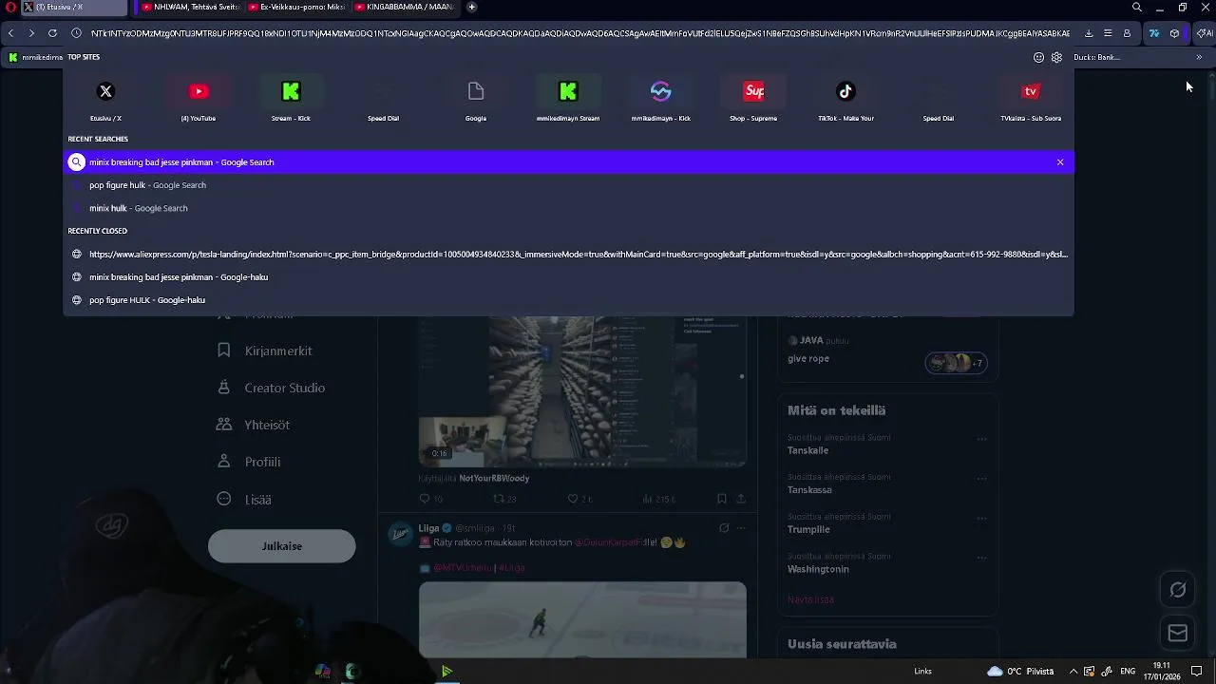1216x684 pixels.
Task: Open the TVkaista top site tile
Action: tap(1031, 100)
